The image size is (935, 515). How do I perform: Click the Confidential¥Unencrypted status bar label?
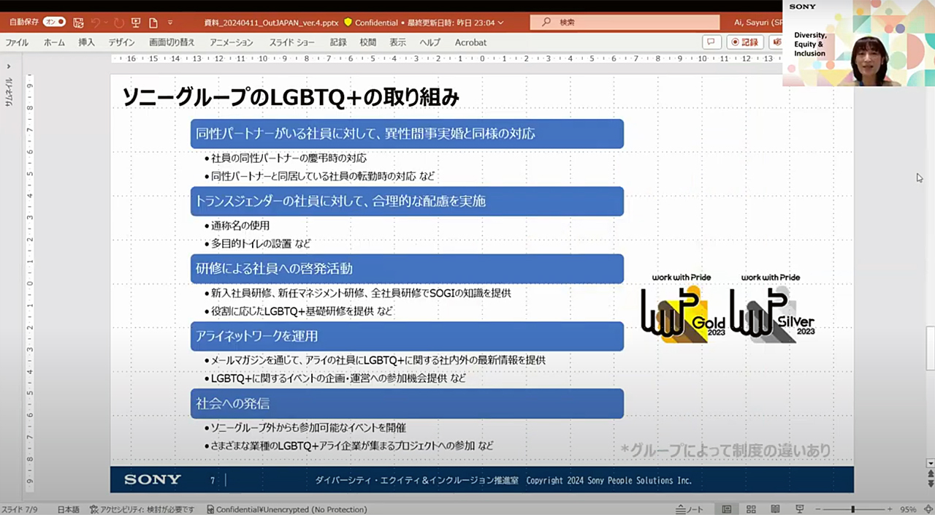pyautogui.click(x=286, y=509)
